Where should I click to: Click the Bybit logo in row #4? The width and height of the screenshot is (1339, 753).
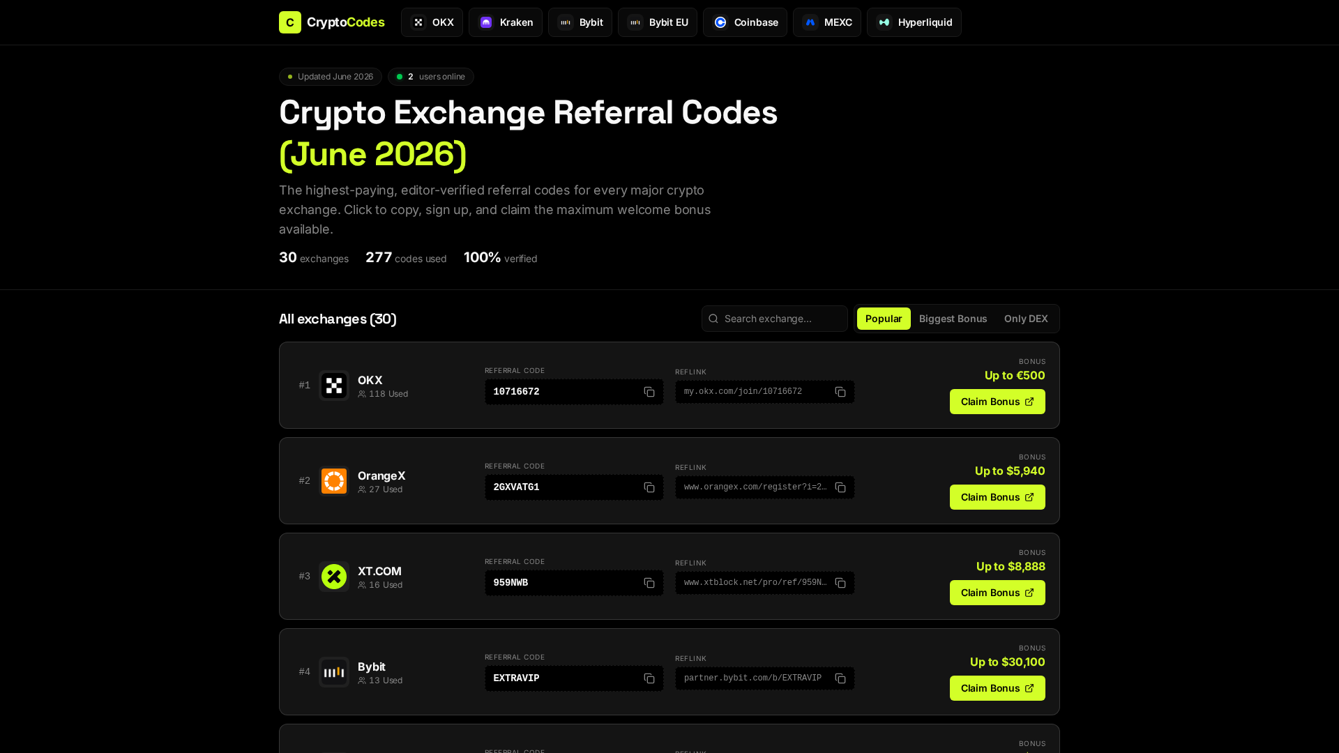(x=334, y=672)
